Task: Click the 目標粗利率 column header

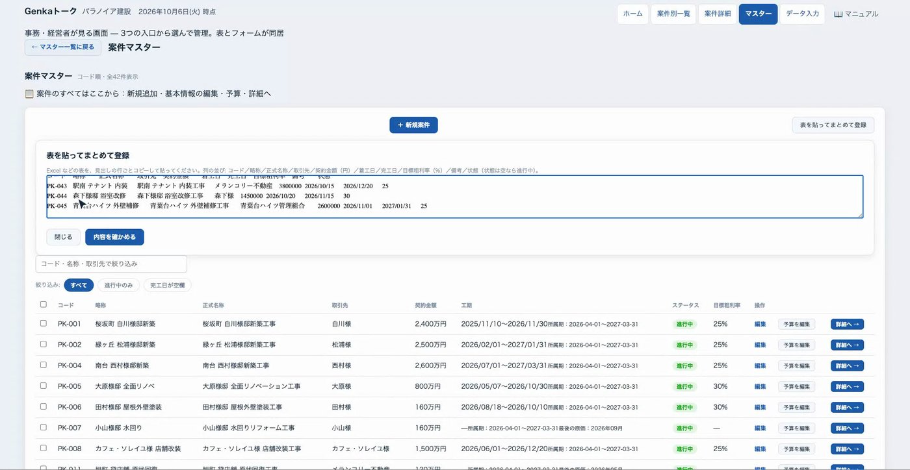Action: (x=727, y=305)
